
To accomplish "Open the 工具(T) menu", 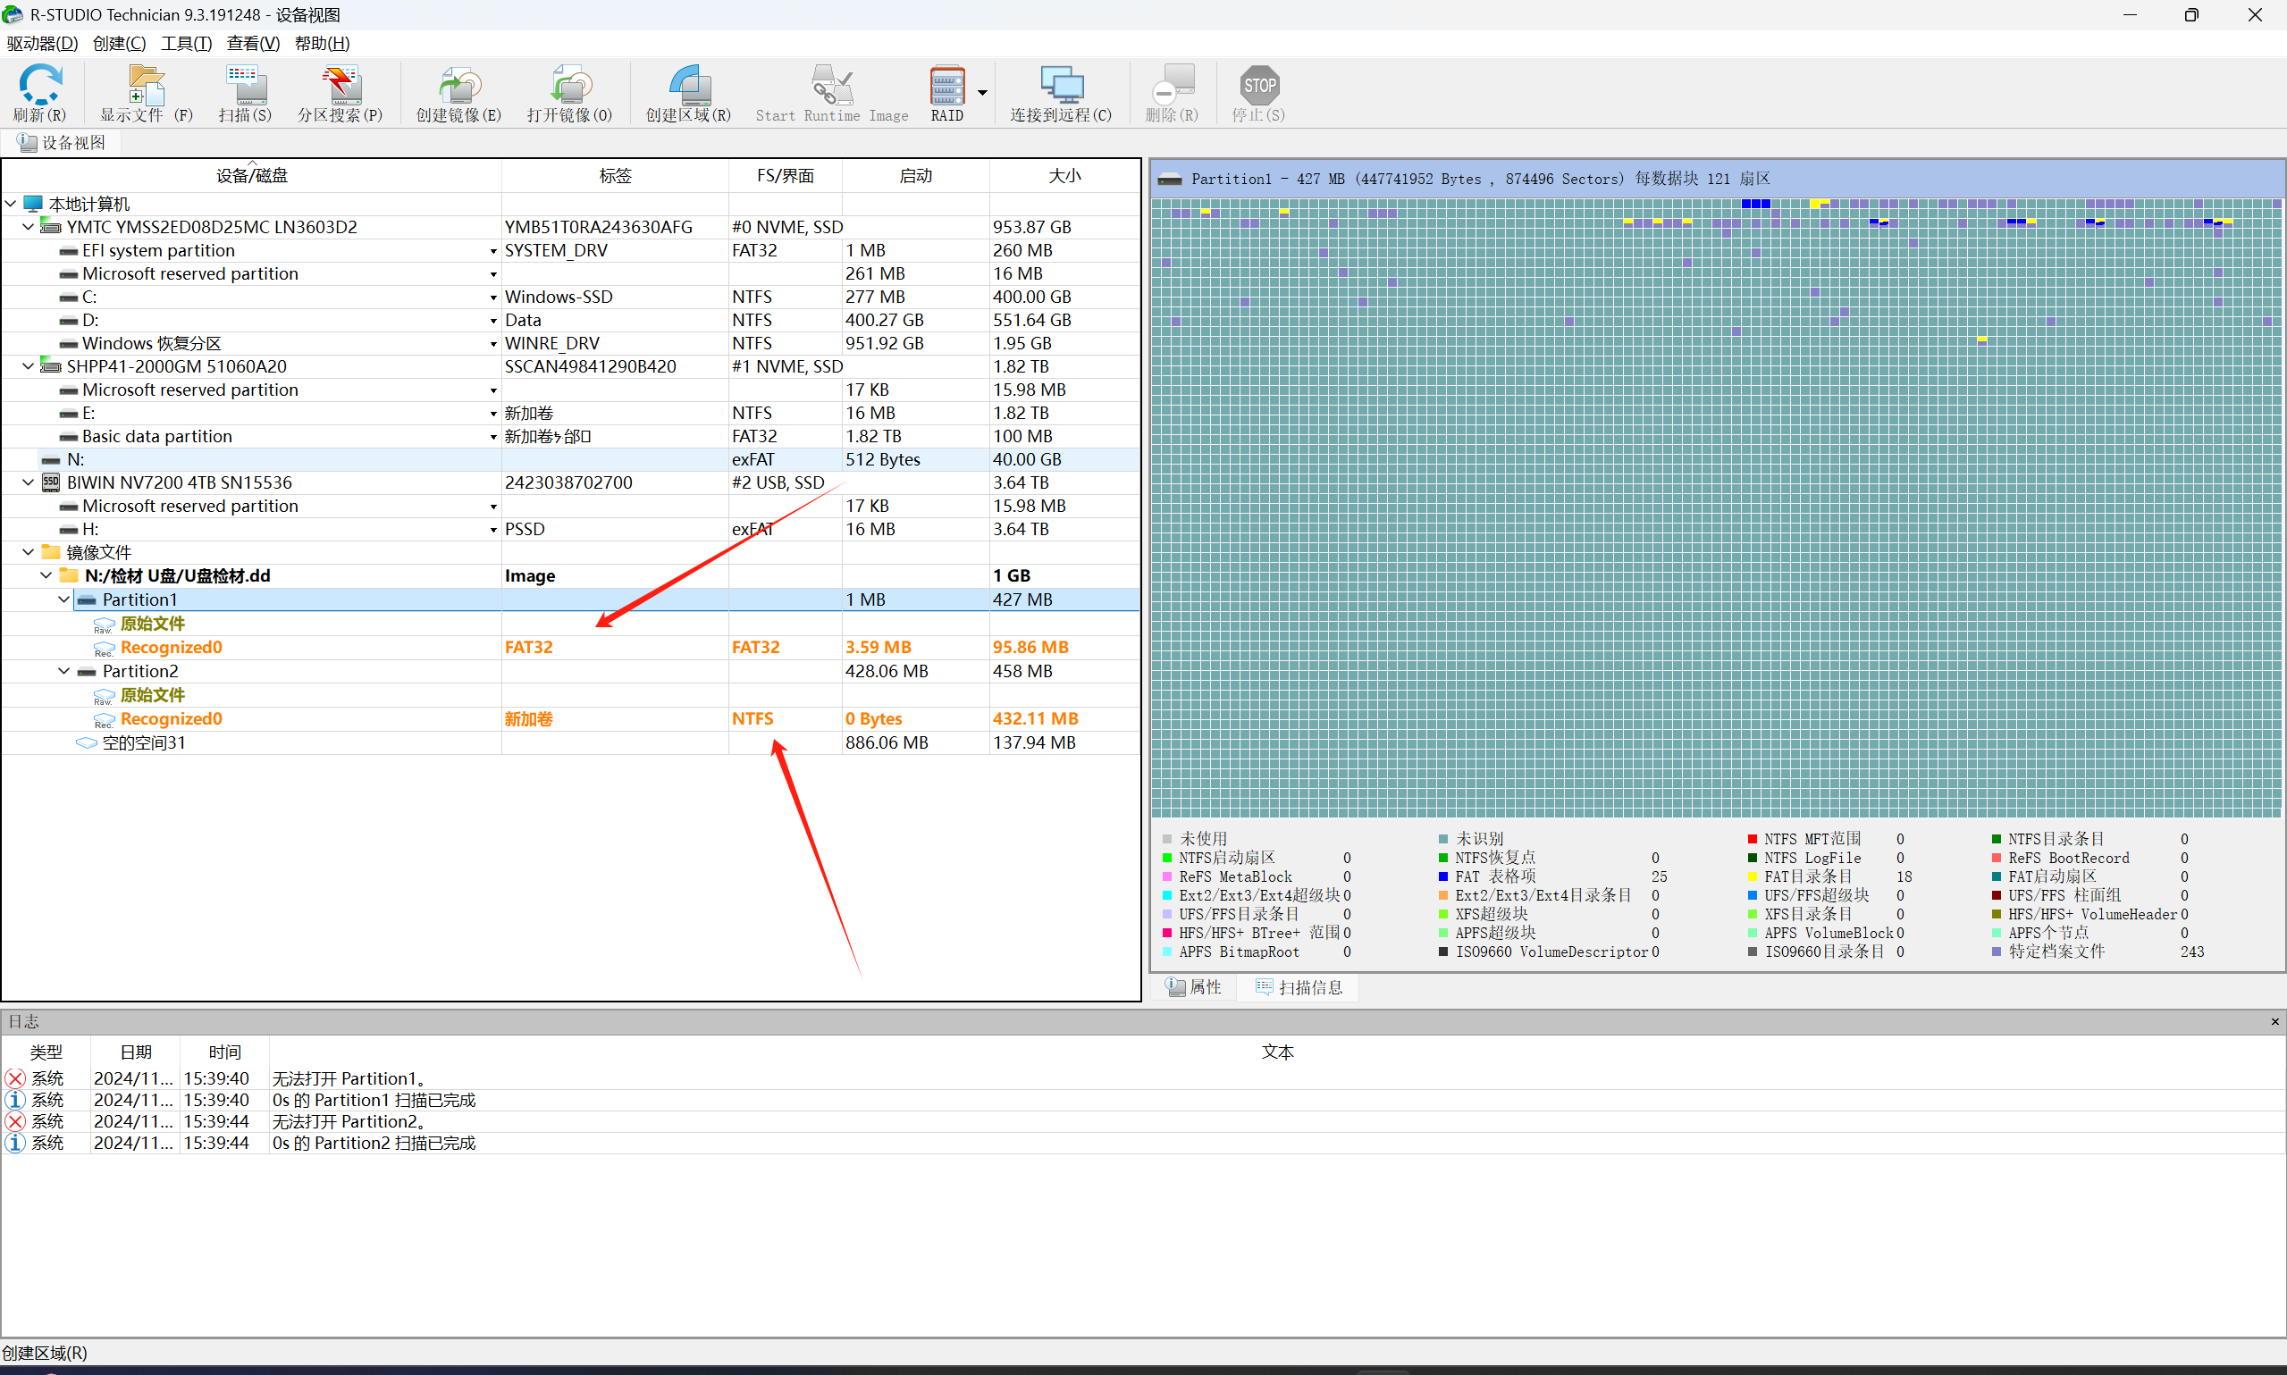I will click(185, 44).
